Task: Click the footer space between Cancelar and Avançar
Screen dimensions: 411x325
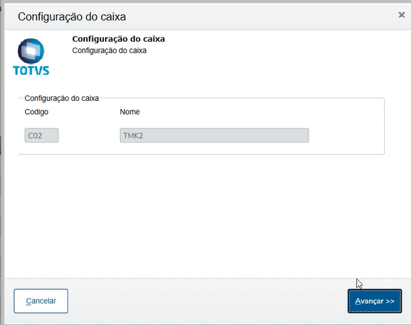Action: point(202,301)
